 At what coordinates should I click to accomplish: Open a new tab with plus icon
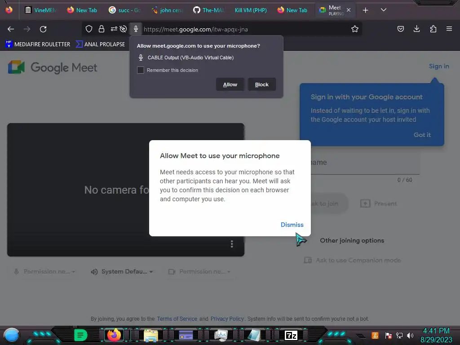[365, 10]
